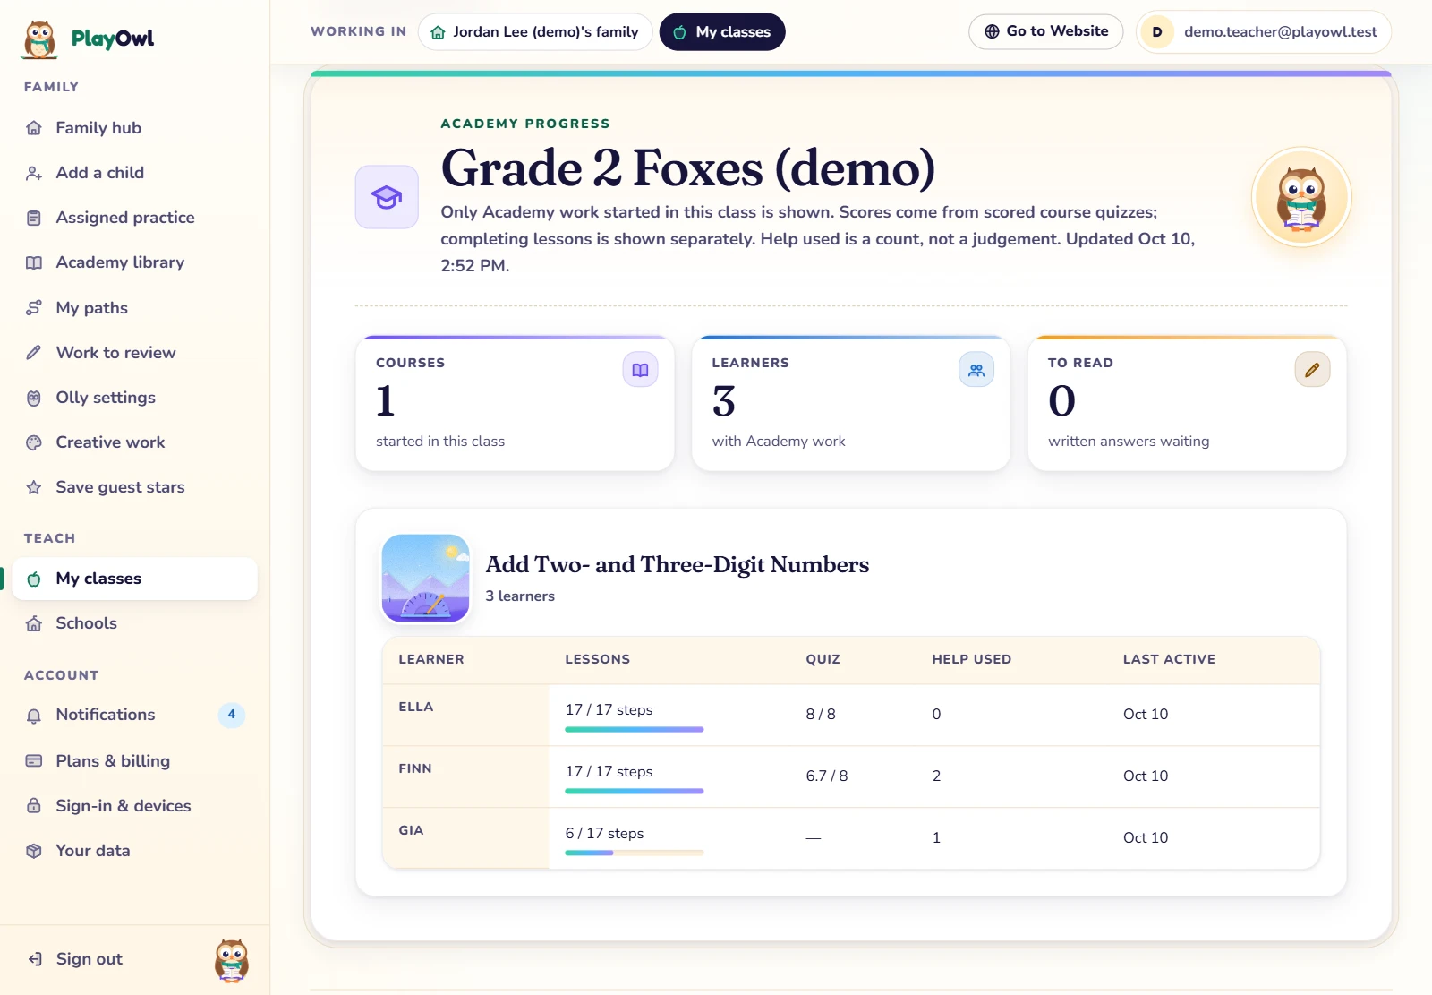Click Finn's quiz score 6.7 / 8
Image resolution: width=1432 pixels, height=995 pixels.
tap(827, 776)
